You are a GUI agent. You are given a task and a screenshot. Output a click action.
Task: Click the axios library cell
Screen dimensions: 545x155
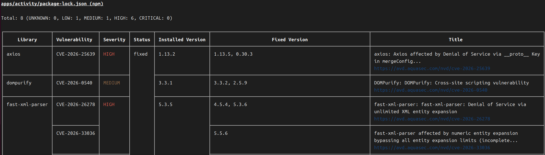click(14, 54)
